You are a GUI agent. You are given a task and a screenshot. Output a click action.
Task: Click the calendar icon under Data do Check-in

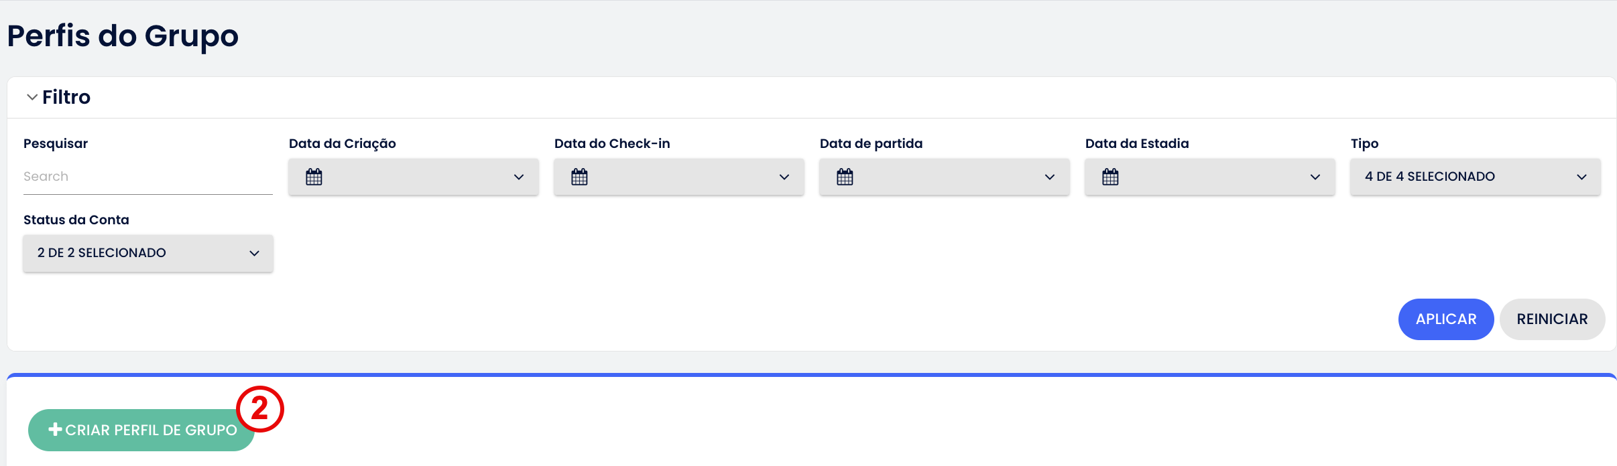tap(579, 177)
